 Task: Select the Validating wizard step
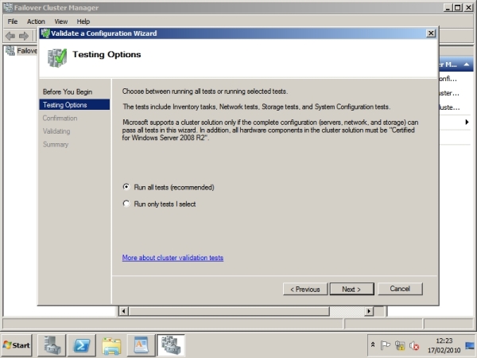56,131
